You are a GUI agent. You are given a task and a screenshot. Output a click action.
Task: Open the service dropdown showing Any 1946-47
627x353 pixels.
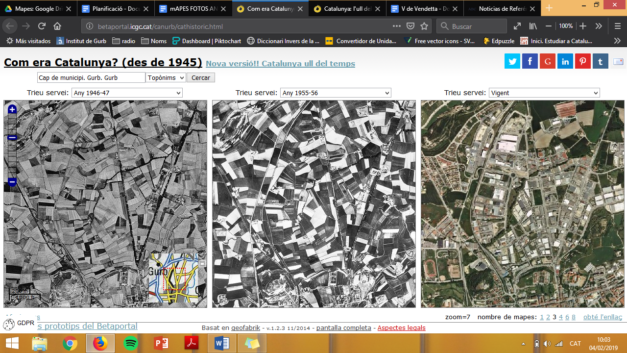[x=127, y=93]
